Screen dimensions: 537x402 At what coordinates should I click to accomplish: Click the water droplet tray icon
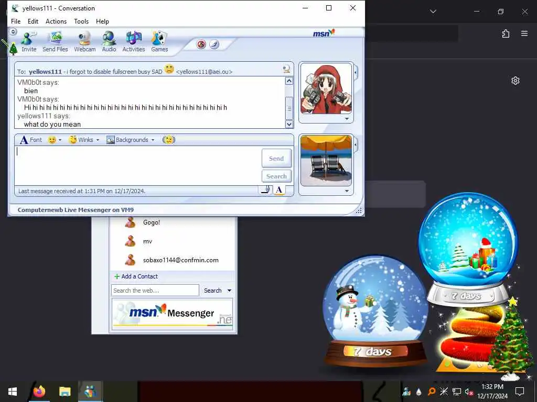(419, 392)
